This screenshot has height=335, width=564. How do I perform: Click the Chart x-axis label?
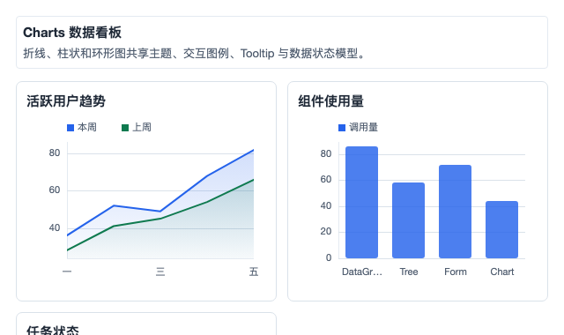[x=501, y=272]
